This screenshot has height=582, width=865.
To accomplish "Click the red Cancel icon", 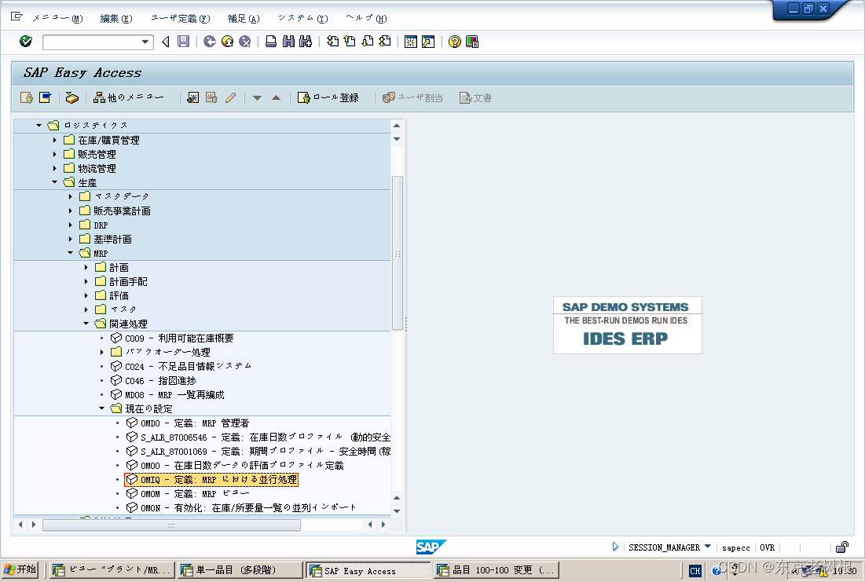I will tap(245, 42).
